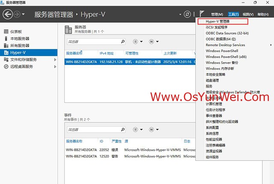Open the dropdown arrow left of refresh
Image resolution: width=274 pixels, height=184 pixels.
tap(180, 14)
